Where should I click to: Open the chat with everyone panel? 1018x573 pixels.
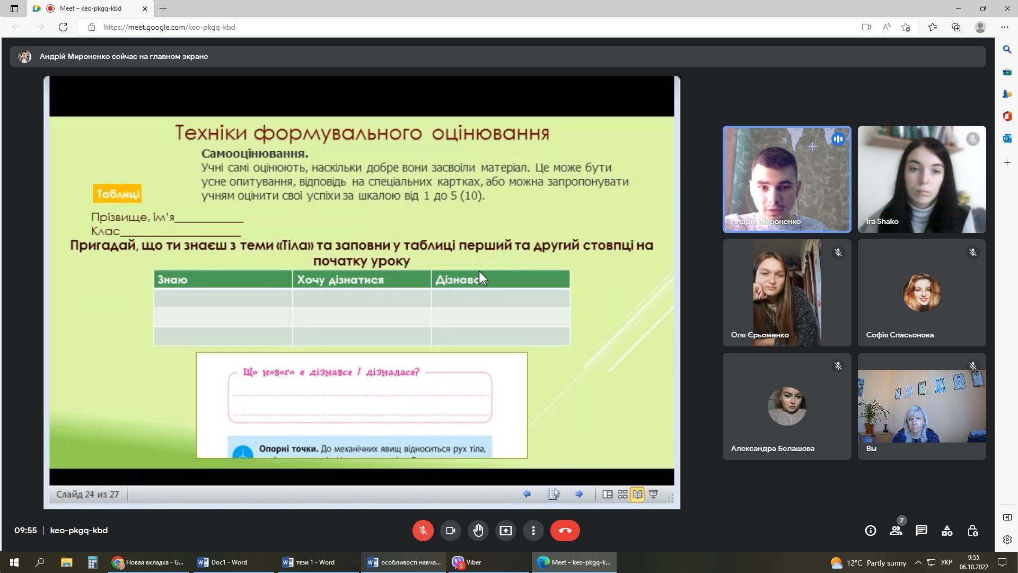pos(922,531)
